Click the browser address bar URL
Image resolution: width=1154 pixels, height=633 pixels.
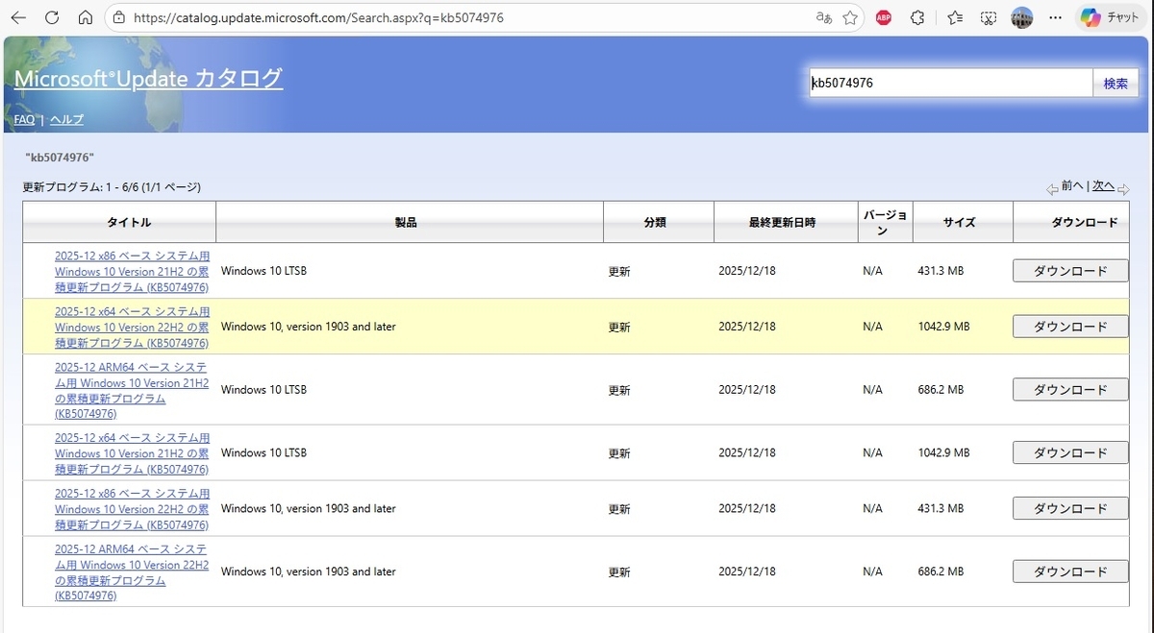pos(317,17)
